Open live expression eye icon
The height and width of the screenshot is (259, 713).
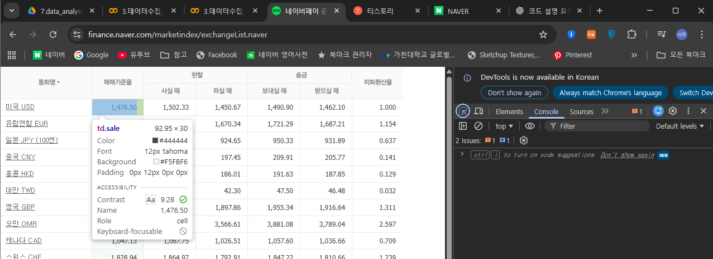coord(530,126)
